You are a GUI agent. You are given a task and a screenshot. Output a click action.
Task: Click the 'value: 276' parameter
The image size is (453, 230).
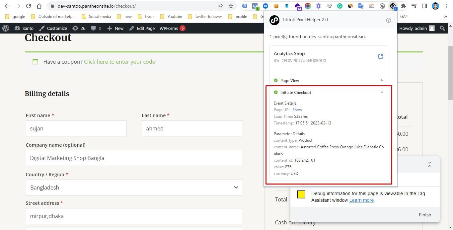point(283,167)
